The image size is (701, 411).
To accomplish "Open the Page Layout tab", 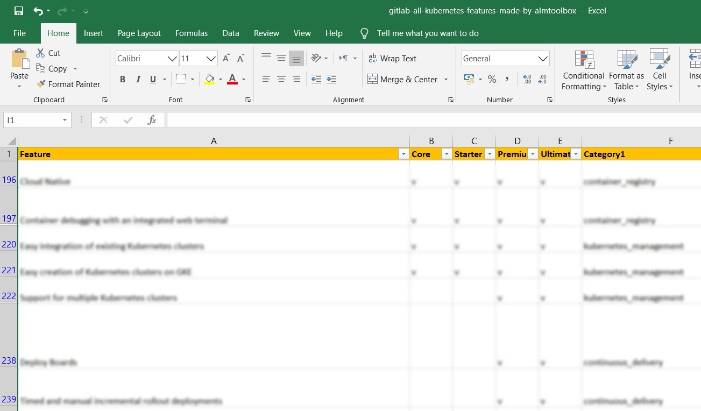I will tap(139, 33).
